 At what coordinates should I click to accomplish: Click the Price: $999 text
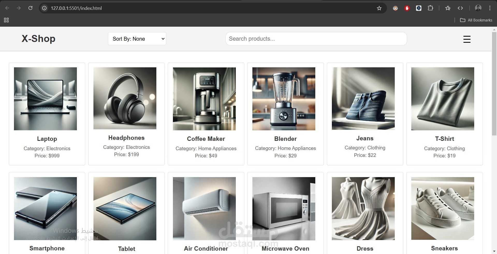pos(47,156)
